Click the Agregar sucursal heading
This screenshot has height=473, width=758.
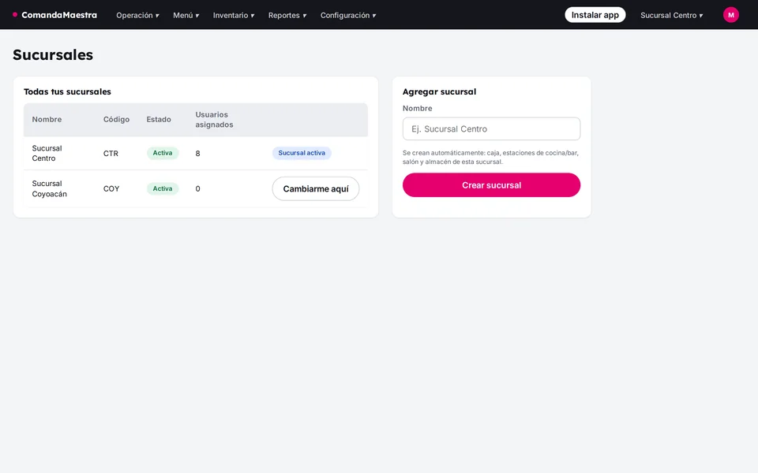click(x=439, y=91)
